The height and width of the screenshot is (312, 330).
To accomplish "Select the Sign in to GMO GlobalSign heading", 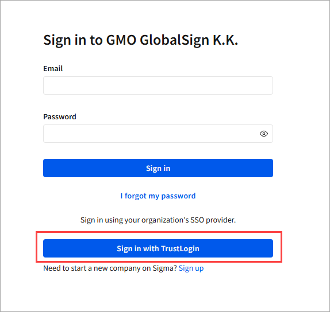I will pos(141,40).
